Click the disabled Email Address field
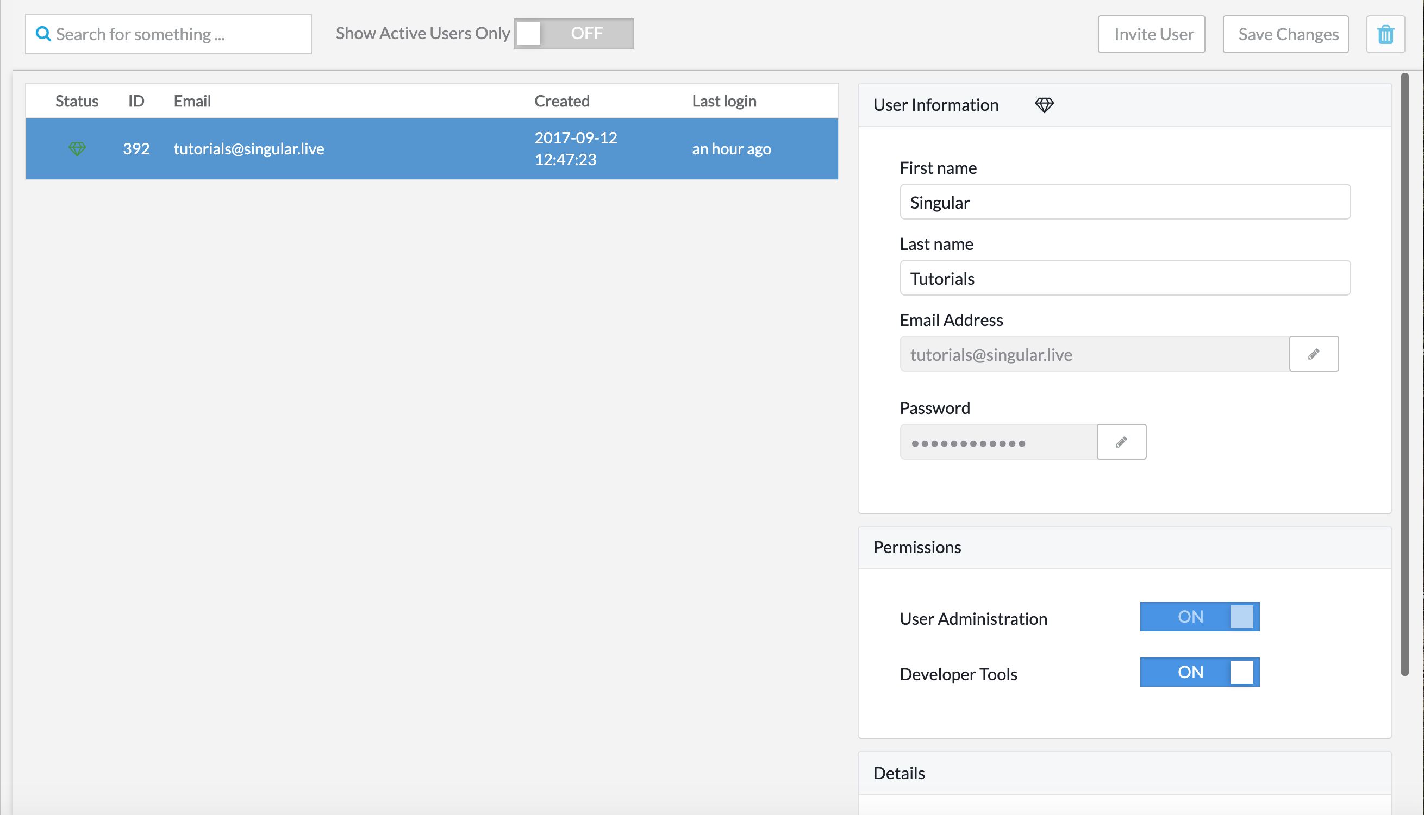Screen dimensions: 1424x815 coord(1094,354)
